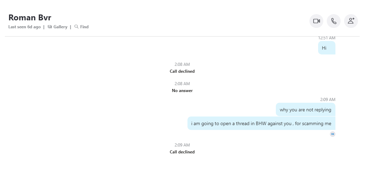
Task: Click the No answer call entry
Action: coord(182,91)
